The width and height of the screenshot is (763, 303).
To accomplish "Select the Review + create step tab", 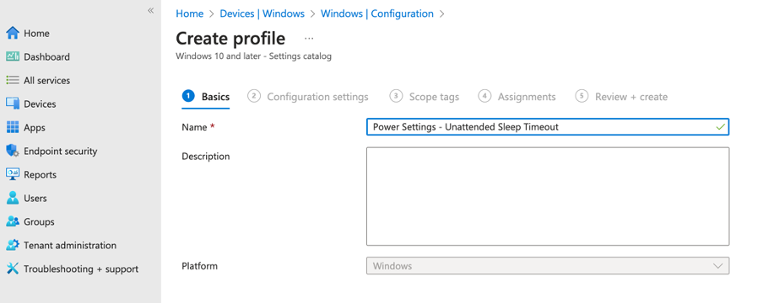I will tap(621, 97).
